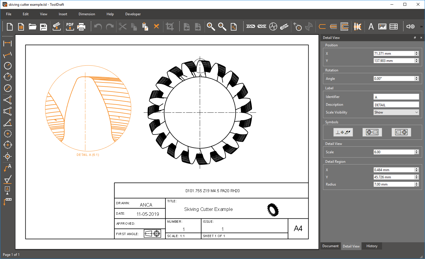Open the Scale Visibility dropdown

396,112
